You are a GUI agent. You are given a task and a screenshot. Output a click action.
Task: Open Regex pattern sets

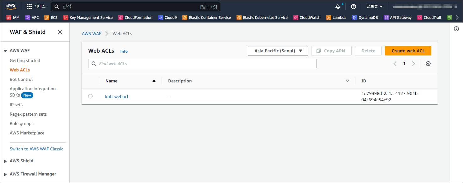pos(28,114)
